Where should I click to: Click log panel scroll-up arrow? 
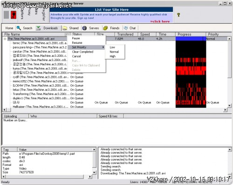230,150
